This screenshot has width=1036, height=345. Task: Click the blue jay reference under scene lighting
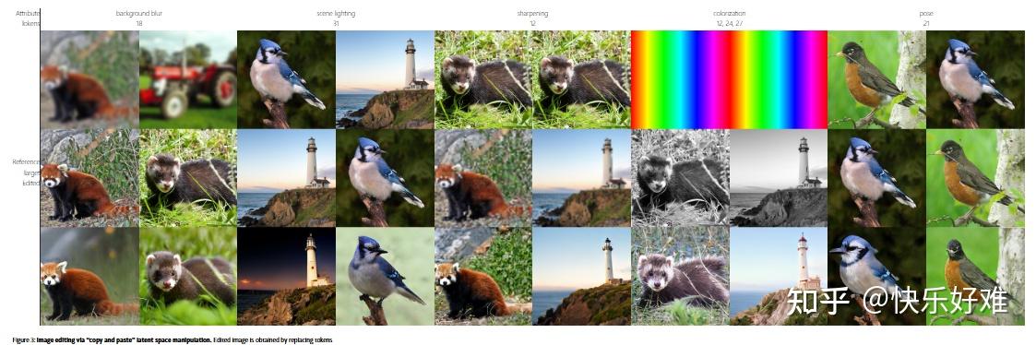pos(287,80)
